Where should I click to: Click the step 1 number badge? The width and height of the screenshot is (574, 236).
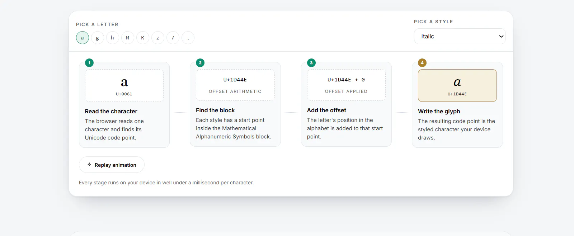coord(89,63)
